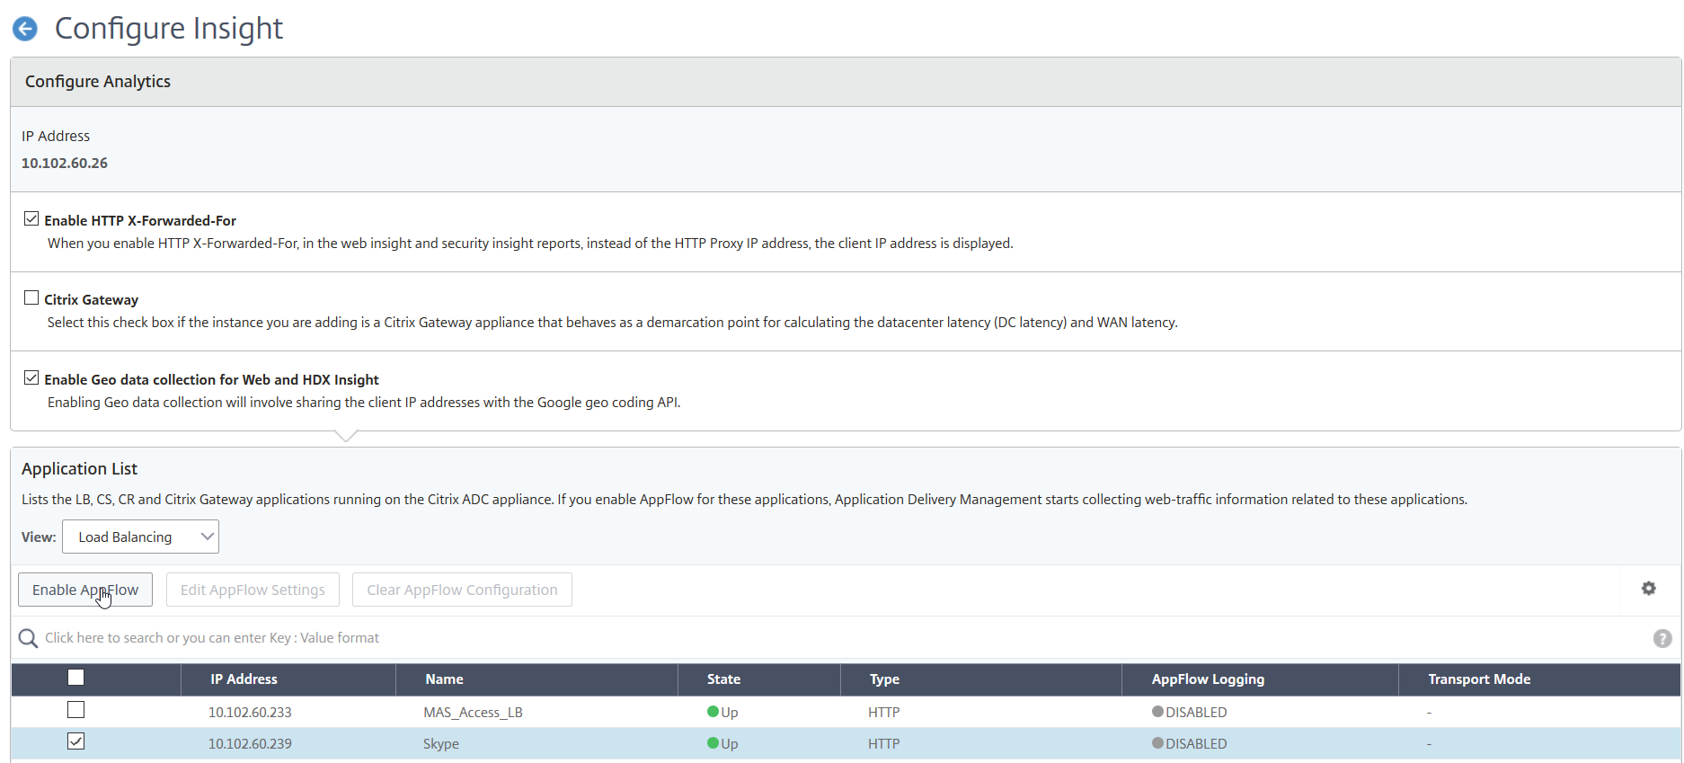Toggle select-all checkbox in table header
Screen dimensions: 1684x763
point(76,678)
